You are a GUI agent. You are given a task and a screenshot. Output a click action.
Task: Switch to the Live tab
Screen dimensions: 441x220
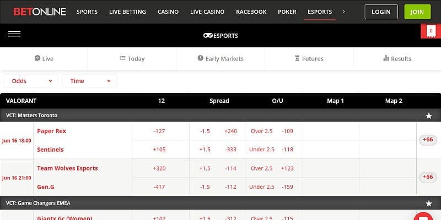tap(44, 59)
